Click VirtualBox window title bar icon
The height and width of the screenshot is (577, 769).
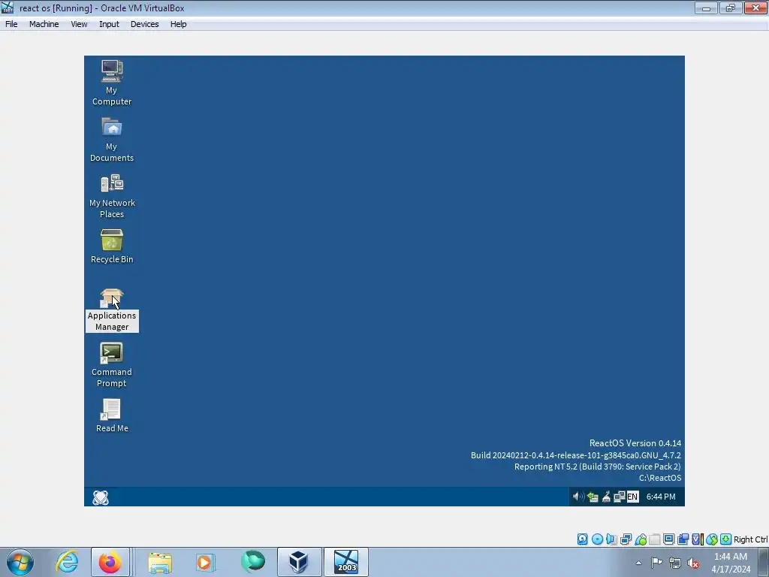click(8, 8)
